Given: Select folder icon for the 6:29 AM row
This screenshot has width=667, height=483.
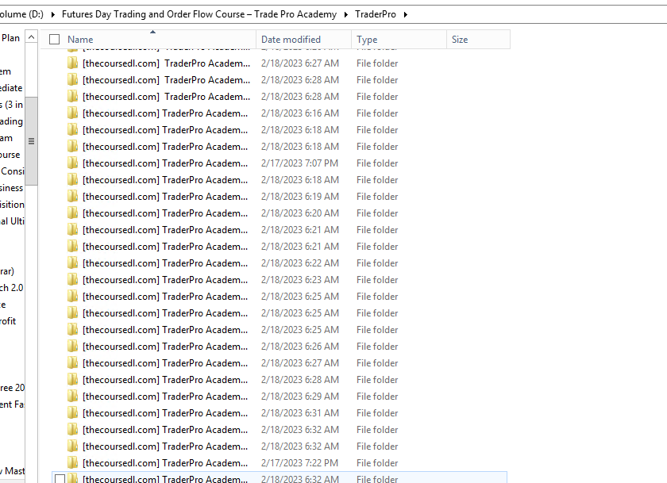Looking at the screenshot, I should [73, 396].
